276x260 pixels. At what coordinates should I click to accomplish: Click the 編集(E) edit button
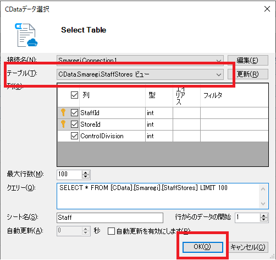click(248, 60)
